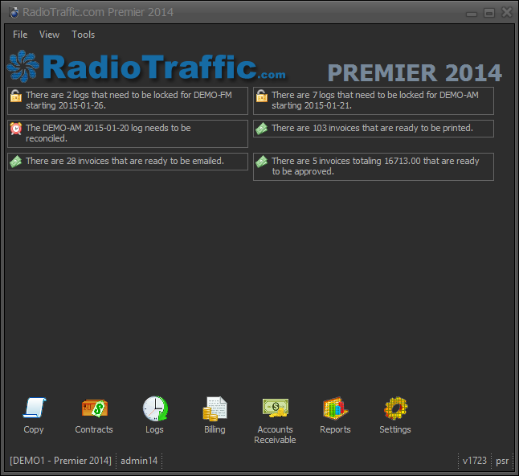Screen dimensions: 519x476
Task: Click the money icon beside 5 invoices notice
Action: pos(261,162)
